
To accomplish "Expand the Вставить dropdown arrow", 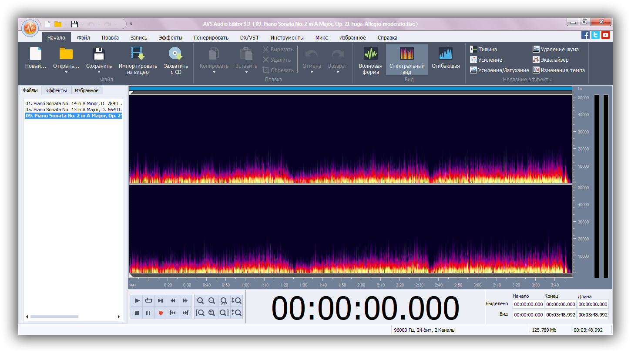I will coord(246,72).
